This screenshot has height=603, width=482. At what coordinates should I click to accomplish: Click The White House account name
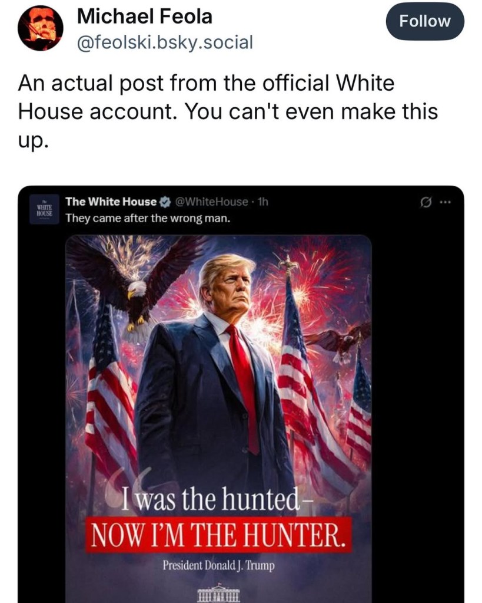[x=111, y=202]
